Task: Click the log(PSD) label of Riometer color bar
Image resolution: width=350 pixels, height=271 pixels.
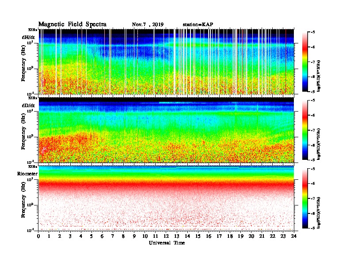Action: tap(319, 212)
